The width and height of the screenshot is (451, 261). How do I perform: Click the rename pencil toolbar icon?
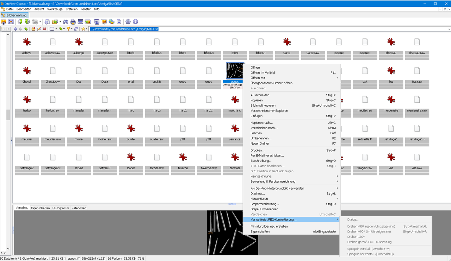pos(39,29)
